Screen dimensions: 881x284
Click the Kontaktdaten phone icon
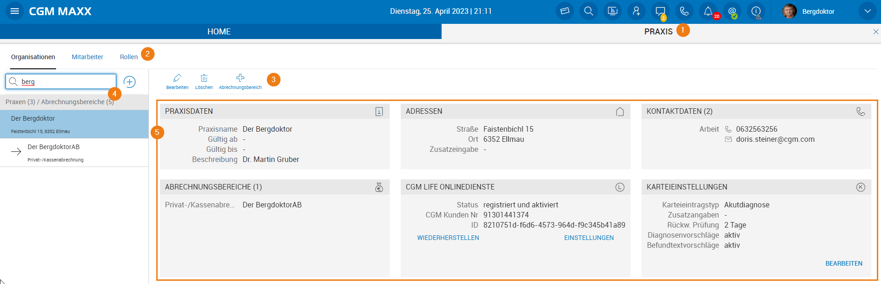point(861,111)
